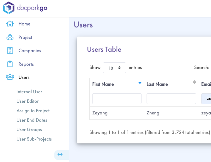Open the entries per page dropdown
The width and height of the screenshot is (211, 162).
click(114, 68)
